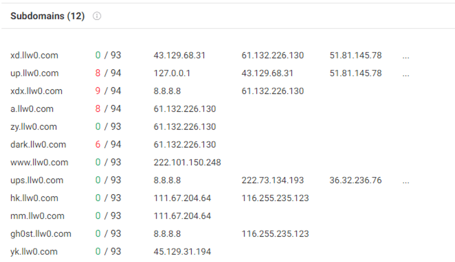This screenshot has width=455, height=262.
Task: Expand more IPs for xd.llw0.com row
Action: coord(405,56)
